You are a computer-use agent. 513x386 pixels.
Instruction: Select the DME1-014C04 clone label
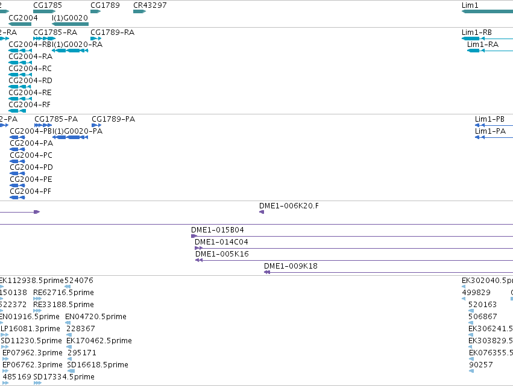[221, 242]
